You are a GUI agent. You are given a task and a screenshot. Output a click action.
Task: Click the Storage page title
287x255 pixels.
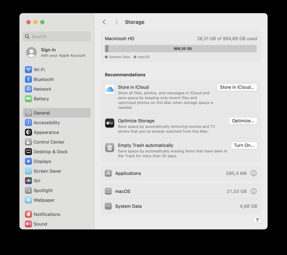[x=135, y=22]
